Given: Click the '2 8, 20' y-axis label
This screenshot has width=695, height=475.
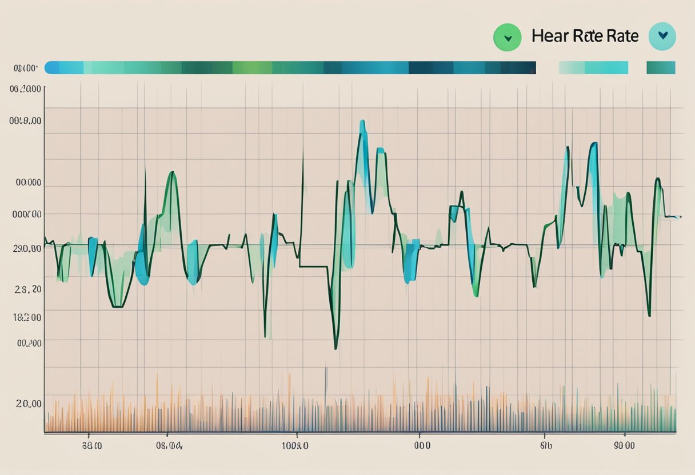Looking at the screenshot, I should [27, 289].
